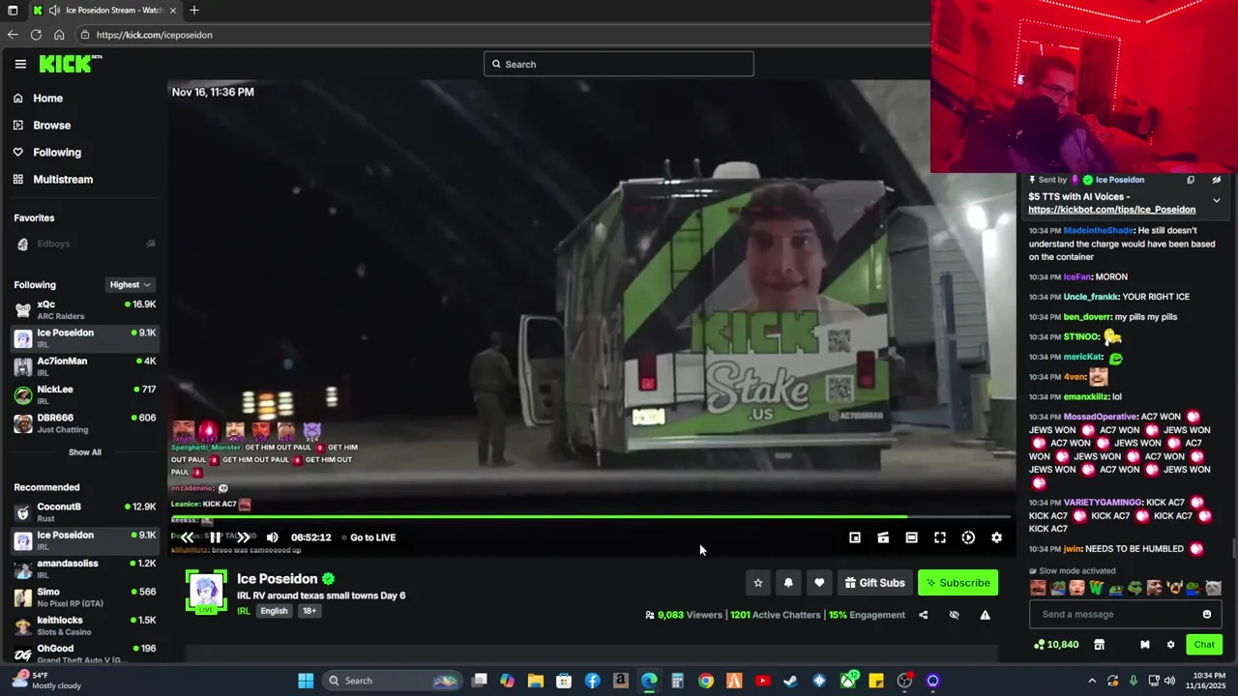Image resolution: width=1238 pixels, height=696 pixels.
Task: Toggle theater mode
Action: [911, 537]
